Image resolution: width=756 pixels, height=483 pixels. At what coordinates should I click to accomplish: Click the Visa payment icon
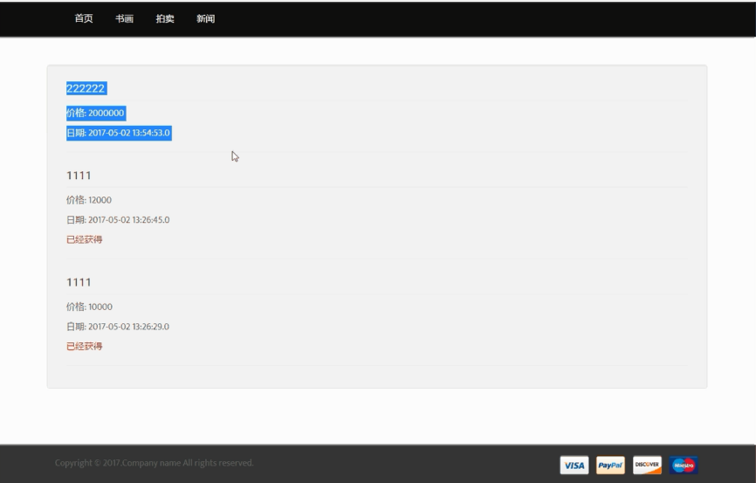click(574, 466)
